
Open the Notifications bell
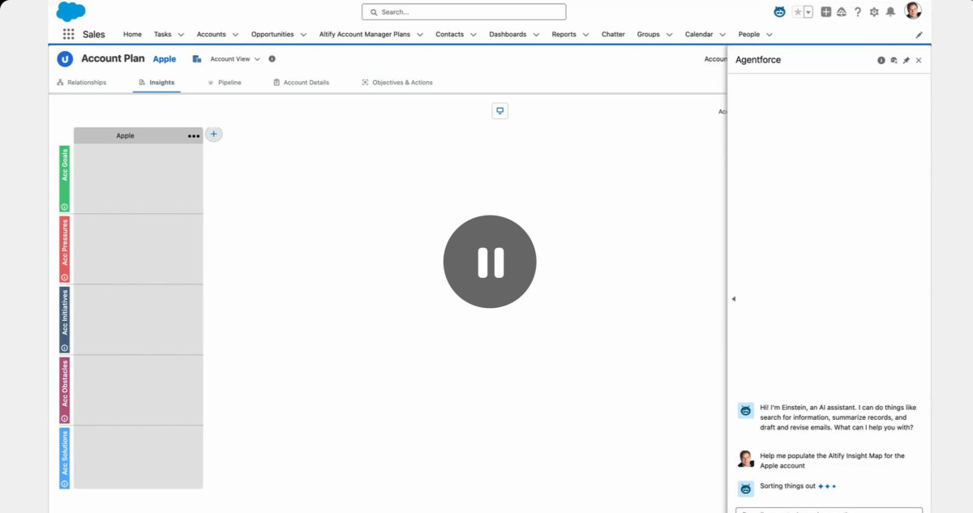tap(890, 12)
